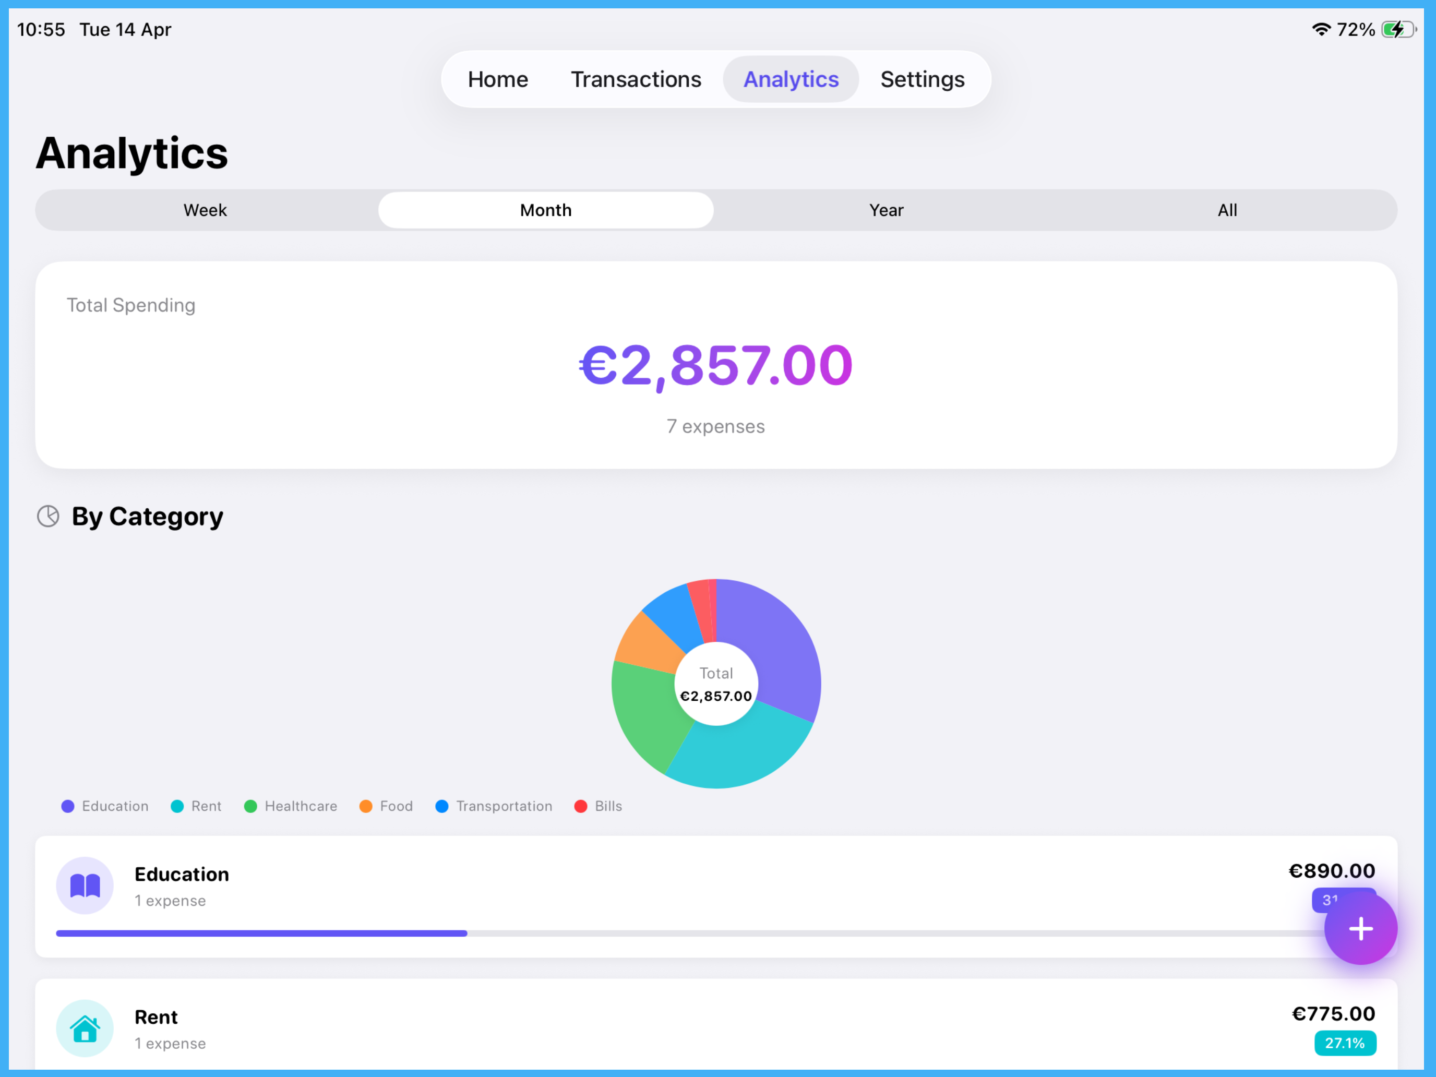
Task: Open the Rent category name
Action: [156, 1018]
